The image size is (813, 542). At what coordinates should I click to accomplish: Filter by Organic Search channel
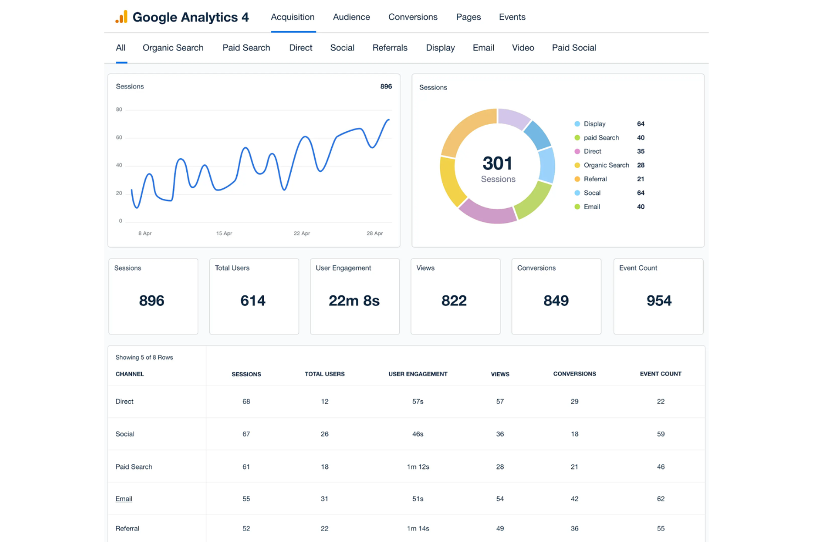(173, 48)
